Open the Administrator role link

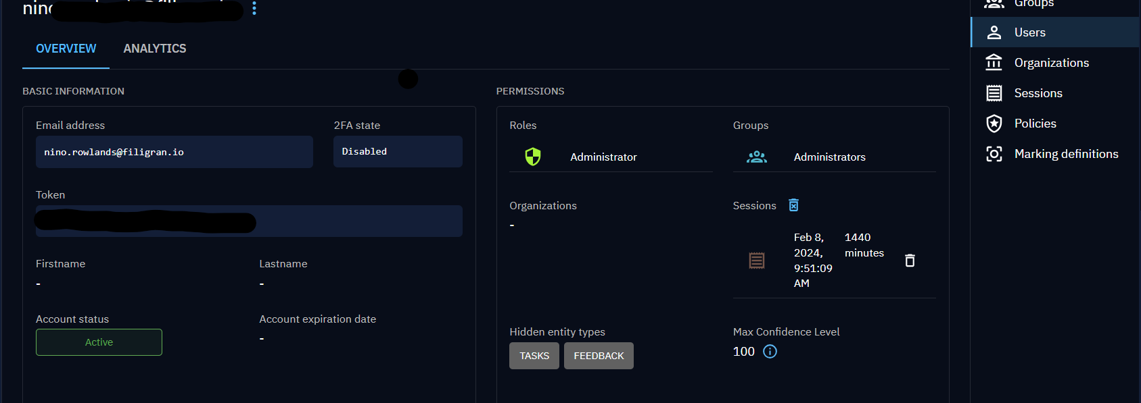603,157
